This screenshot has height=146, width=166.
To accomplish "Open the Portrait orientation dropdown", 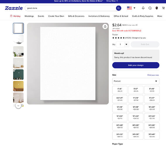I will 136,81.
